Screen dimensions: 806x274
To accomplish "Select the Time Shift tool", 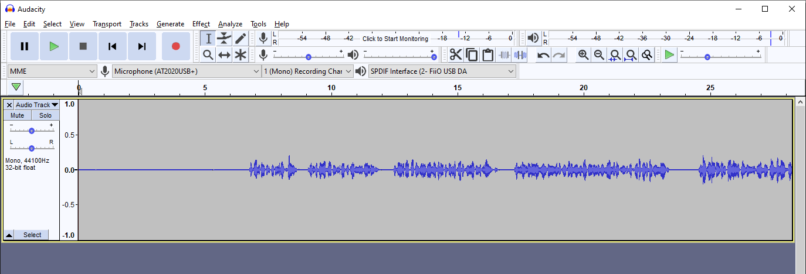I will pos(224,55).
